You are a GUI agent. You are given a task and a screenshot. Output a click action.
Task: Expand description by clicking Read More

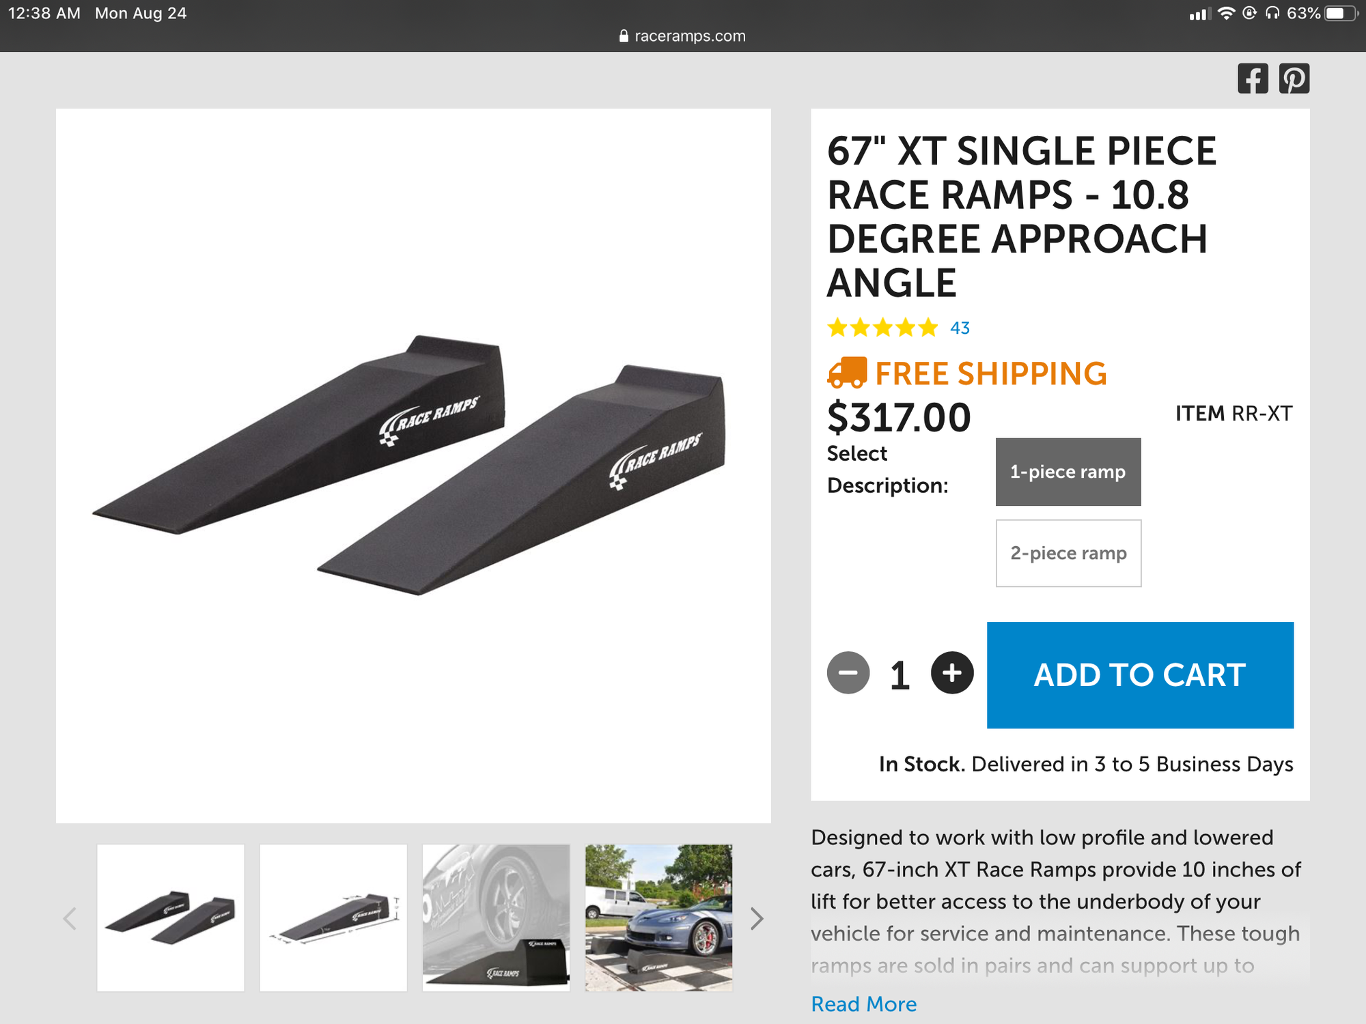[x=863, y=1004]
